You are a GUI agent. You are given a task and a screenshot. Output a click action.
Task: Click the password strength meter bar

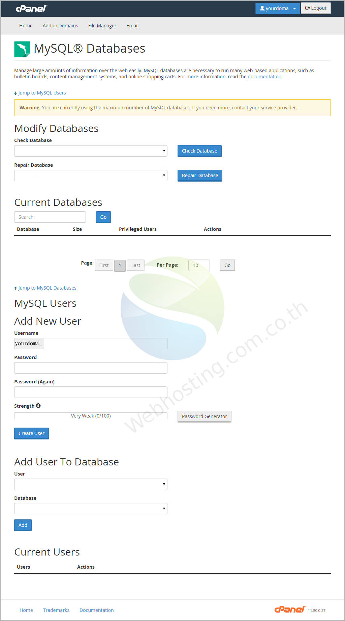(x=91, y=416)
